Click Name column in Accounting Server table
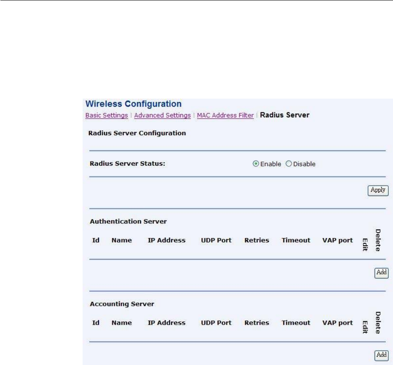 [x=121, y=323]
